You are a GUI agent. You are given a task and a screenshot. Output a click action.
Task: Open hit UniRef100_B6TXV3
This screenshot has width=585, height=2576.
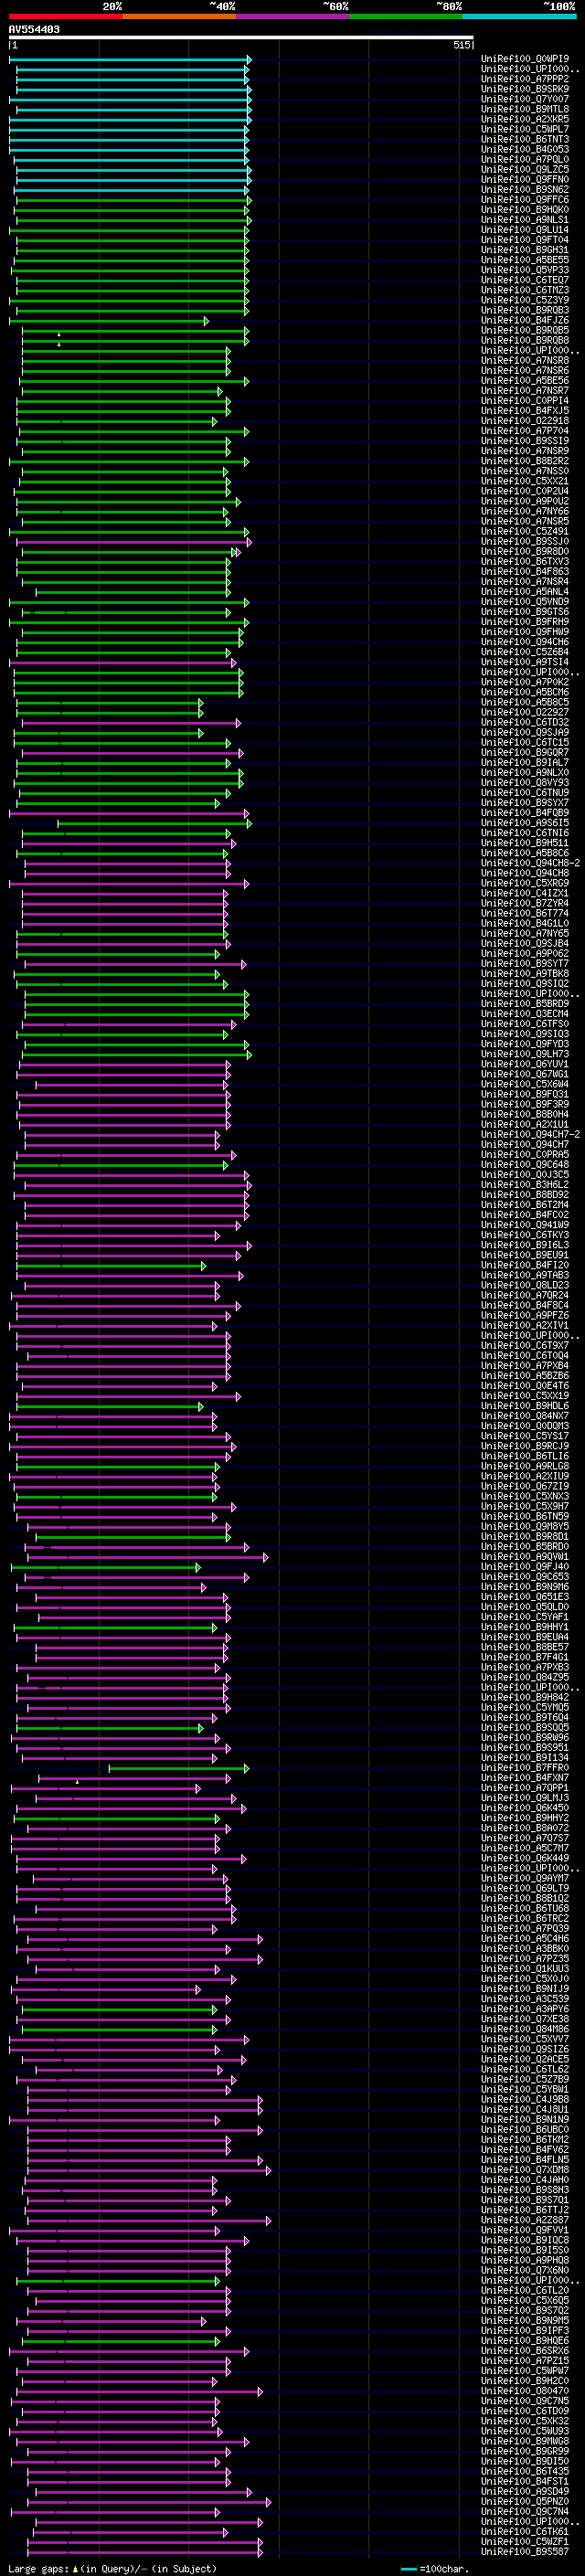click(x=525, y=562)
